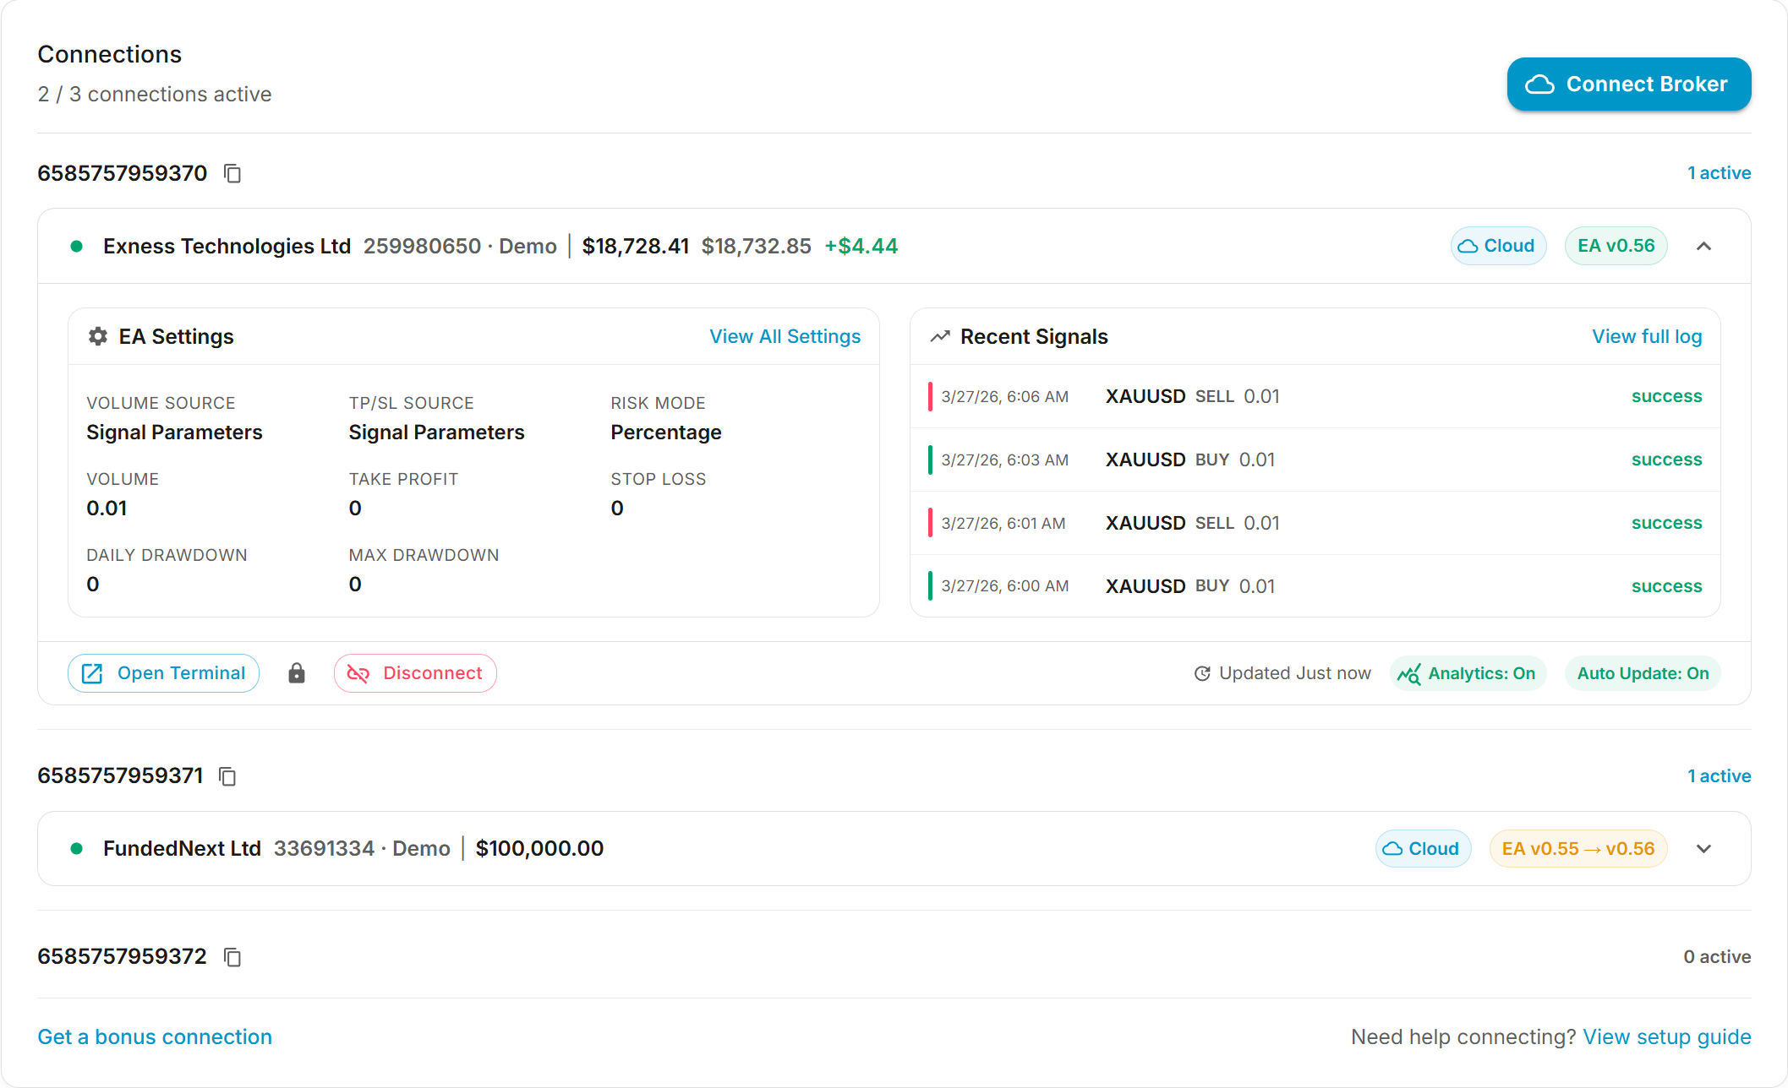Image resolution: width=1788 pixels, height=1088 pixels.
Task: Click the success status of the XAUUSD BUY signal
Action: (1666, 459)
